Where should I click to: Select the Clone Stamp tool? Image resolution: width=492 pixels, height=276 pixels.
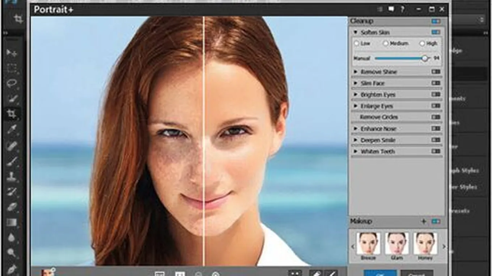pos(12,176)
